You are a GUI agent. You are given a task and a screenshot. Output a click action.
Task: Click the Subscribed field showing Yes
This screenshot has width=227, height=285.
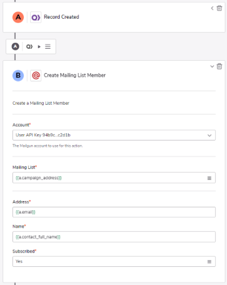[x=114, y=261]
